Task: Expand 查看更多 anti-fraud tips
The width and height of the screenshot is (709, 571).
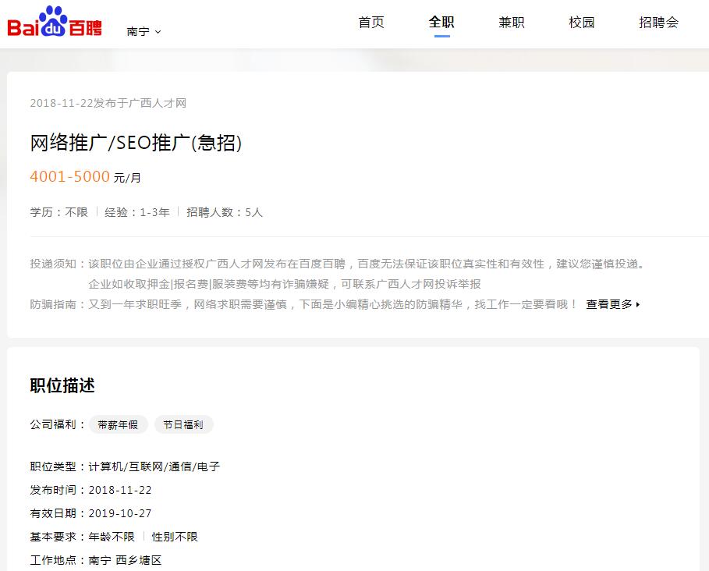Action: point(613,304)
